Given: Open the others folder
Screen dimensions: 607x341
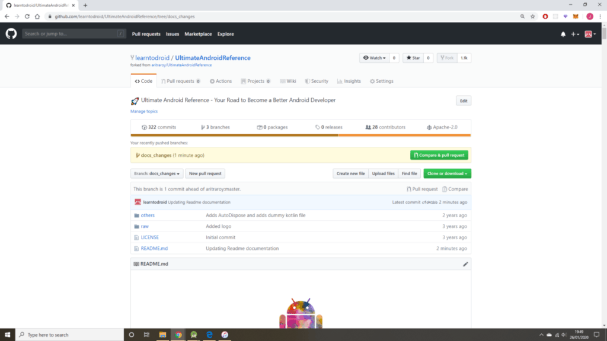Looking at the screenshot, I should click(148, 215).
